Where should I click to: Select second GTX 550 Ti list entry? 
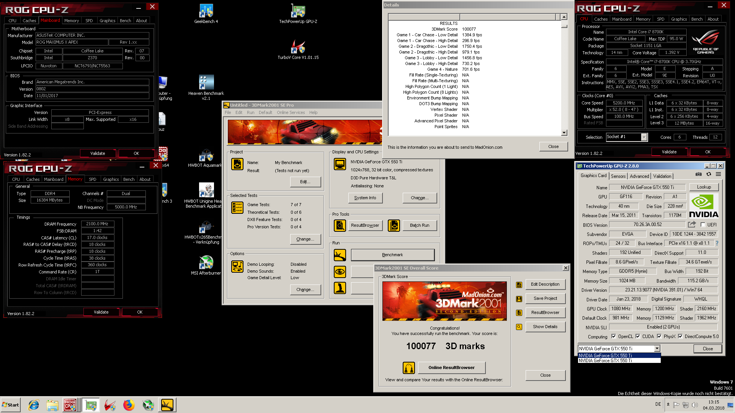619,361
